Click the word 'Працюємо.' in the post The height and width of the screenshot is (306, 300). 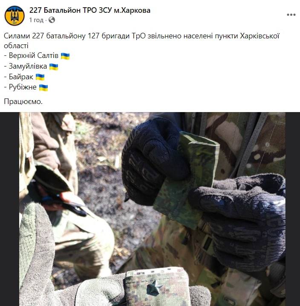coord(23,101)
